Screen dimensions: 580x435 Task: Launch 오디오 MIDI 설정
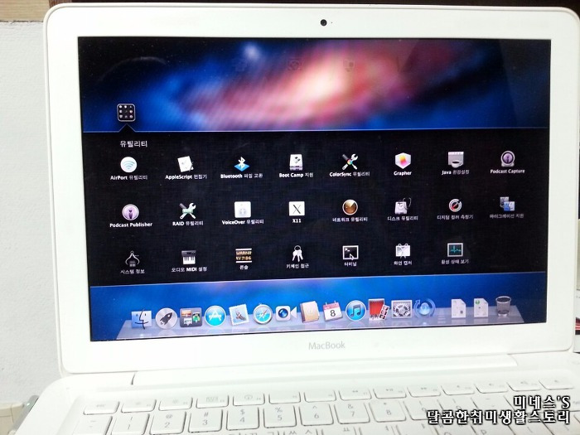pos(189,258)
